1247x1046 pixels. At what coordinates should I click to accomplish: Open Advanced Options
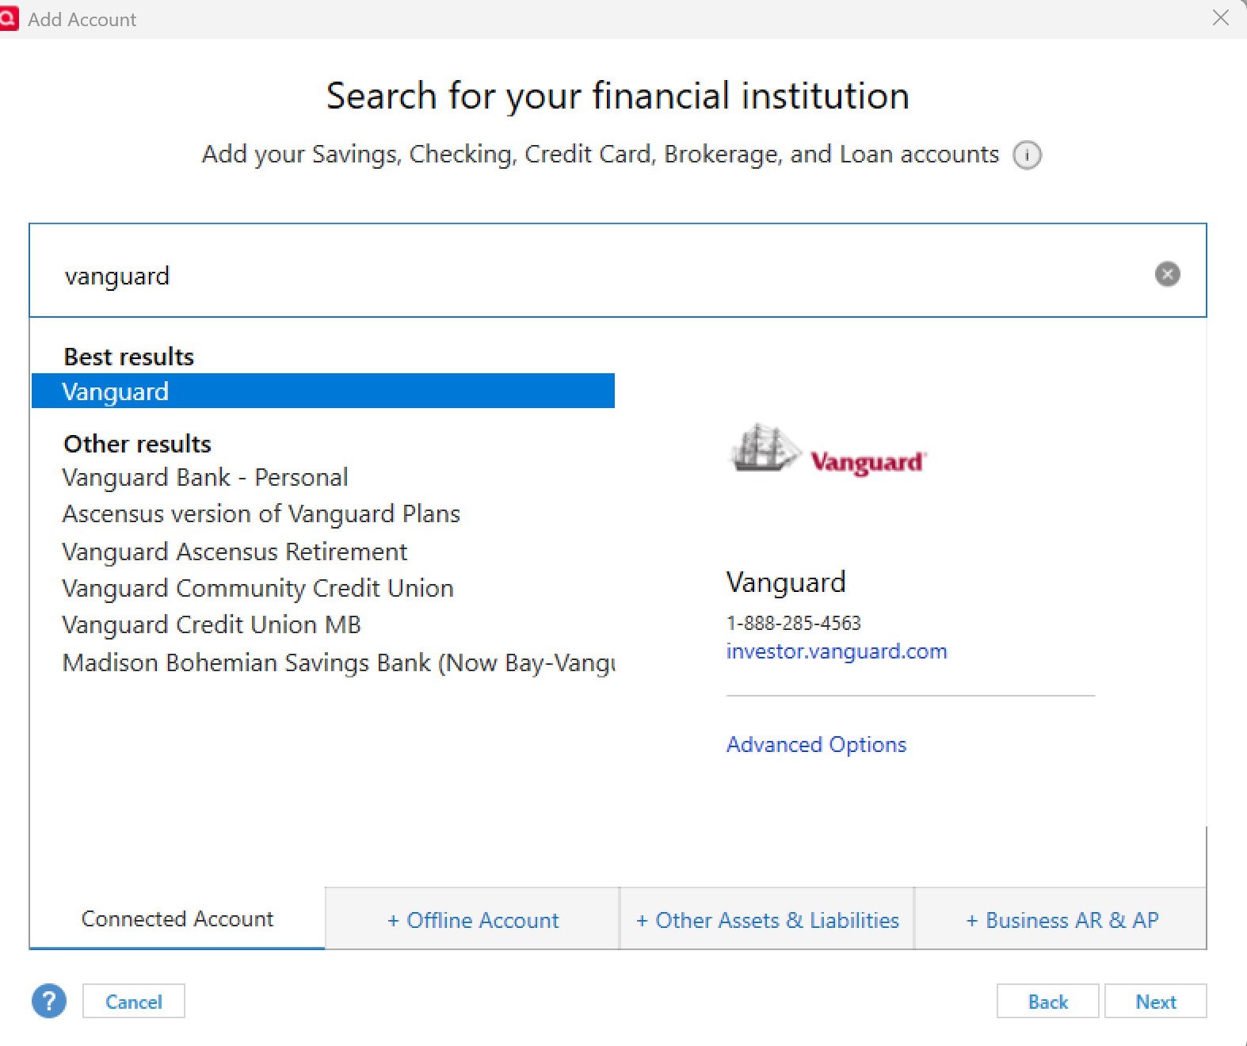click(x=816, y=745)
